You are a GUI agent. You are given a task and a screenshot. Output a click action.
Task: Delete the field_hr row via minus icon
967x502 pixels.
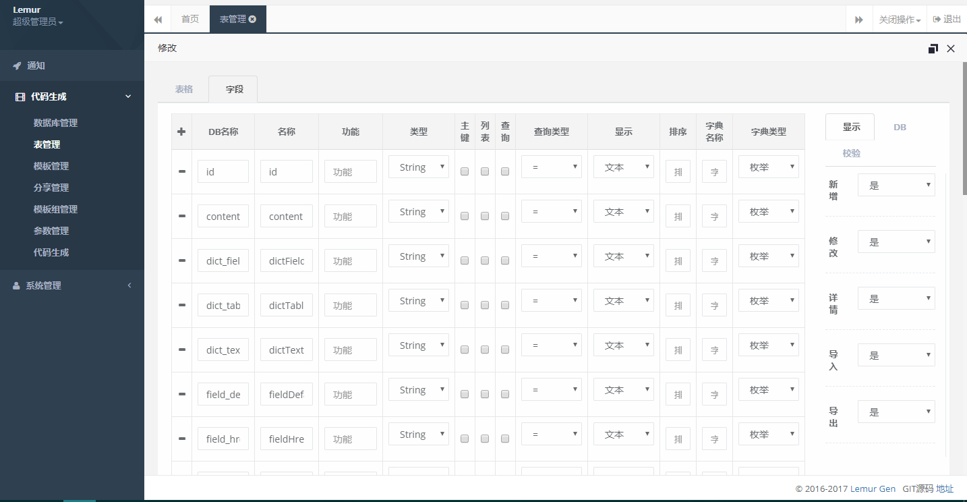[x=181, y=439]
